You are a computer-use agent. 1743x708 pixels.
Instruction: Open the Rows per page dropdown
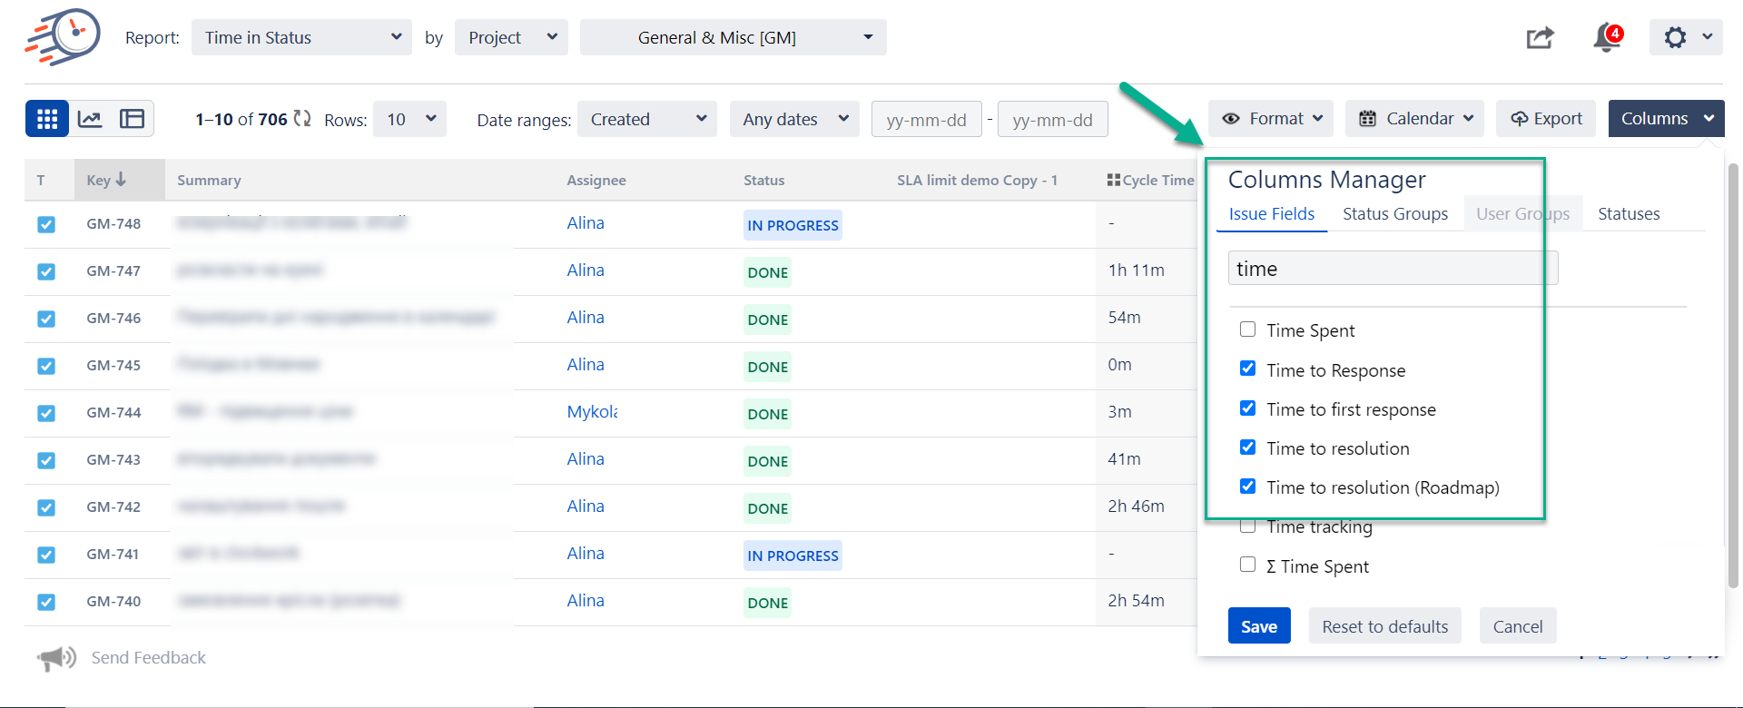coord(410,119)
